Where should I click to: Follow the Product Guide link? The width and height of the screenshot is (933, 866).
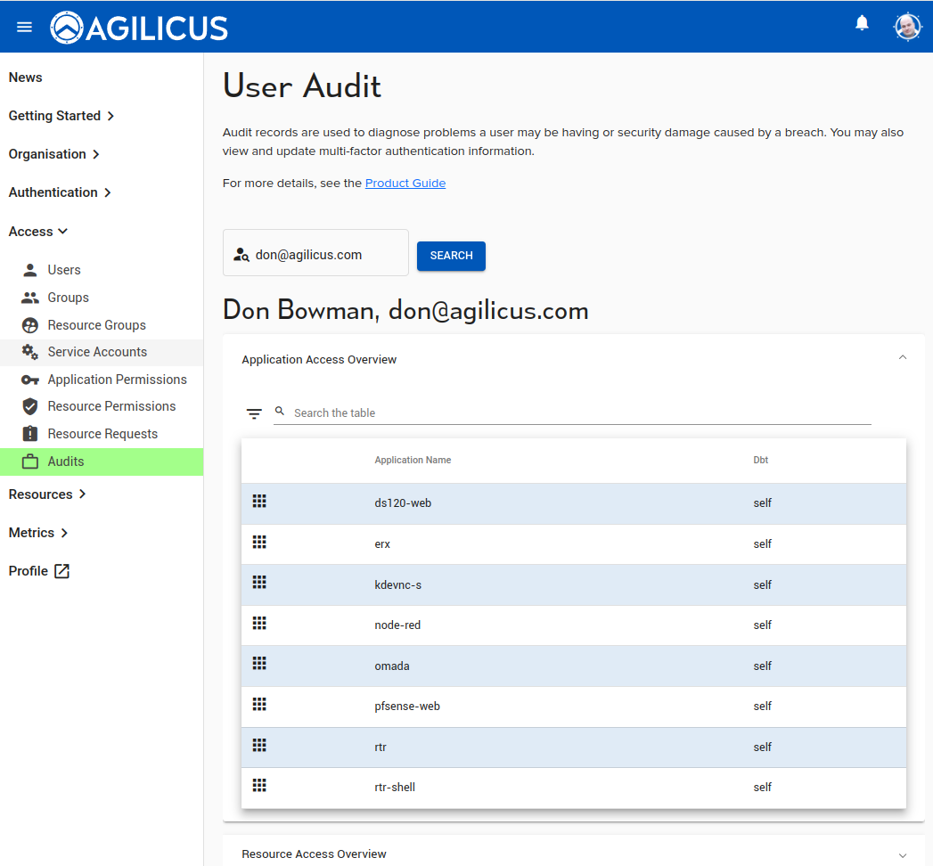[405, 183]
